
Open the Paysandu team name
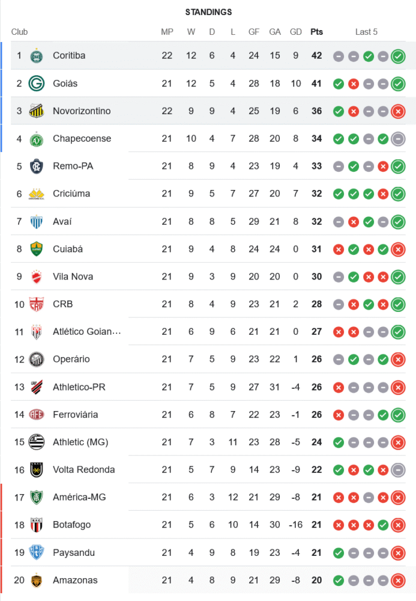click(x=73, y=552)
